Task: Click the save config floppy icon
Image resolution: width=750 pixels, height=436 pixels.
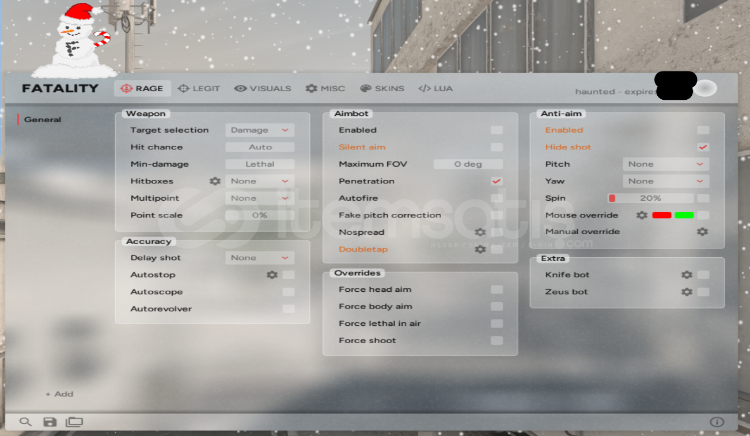Action: [50, 422]
